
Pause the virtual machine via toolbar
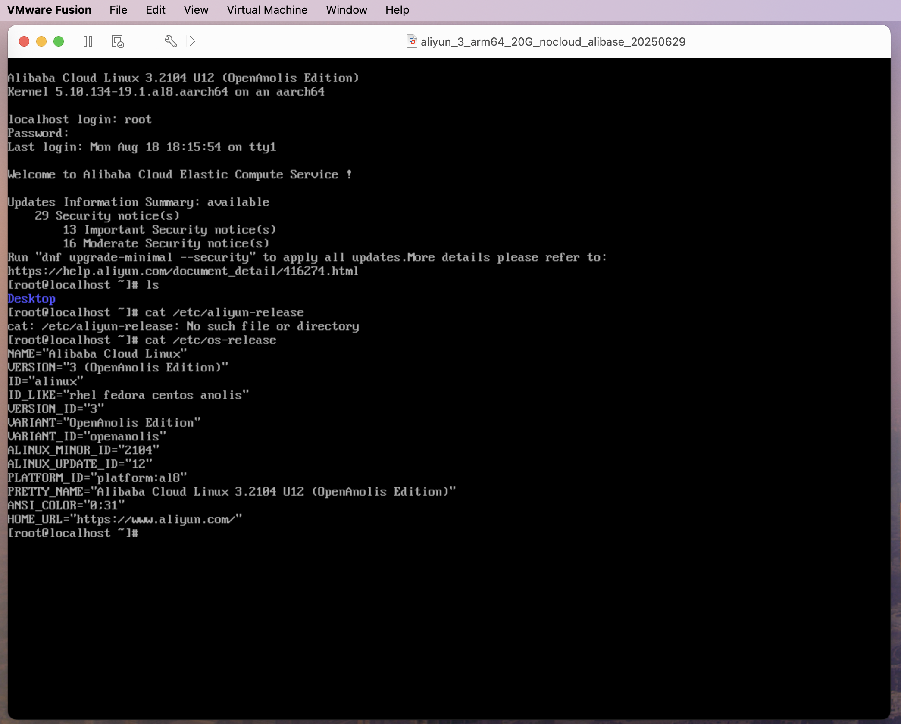88,41
